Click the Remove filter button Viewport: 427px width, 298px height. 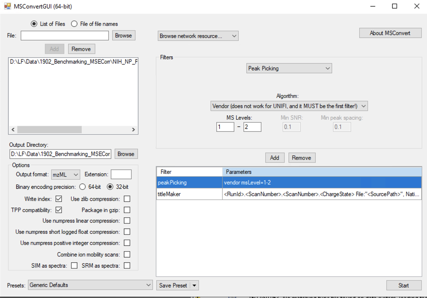[x=302, y=158]
